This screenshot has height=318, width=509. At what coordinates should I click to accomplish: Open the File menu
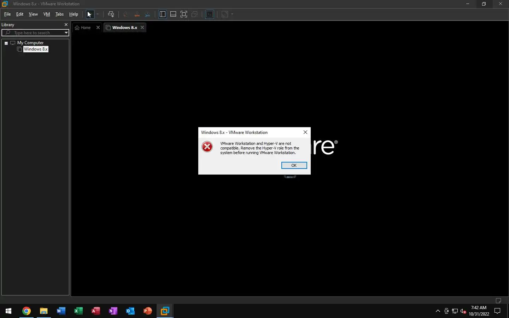[7, 14]
